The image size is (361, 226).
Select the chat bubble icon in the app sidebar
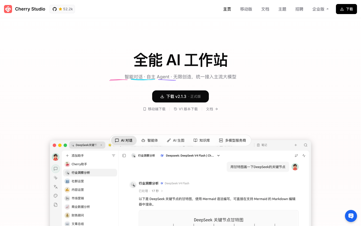pyautogui.click(x=56, y=169)
